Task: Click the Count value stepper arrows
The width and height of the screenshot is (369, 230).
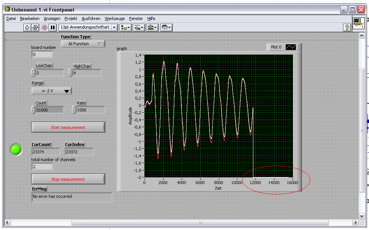Action: 33,110
